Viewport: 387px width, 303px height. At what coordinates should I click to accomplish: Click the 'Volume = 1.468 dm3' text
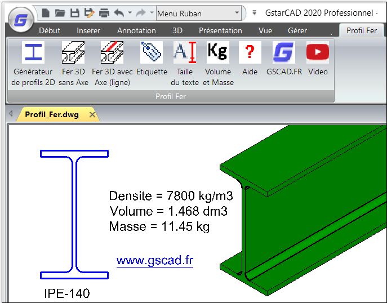pyautogui.click(x=168, y=211)
